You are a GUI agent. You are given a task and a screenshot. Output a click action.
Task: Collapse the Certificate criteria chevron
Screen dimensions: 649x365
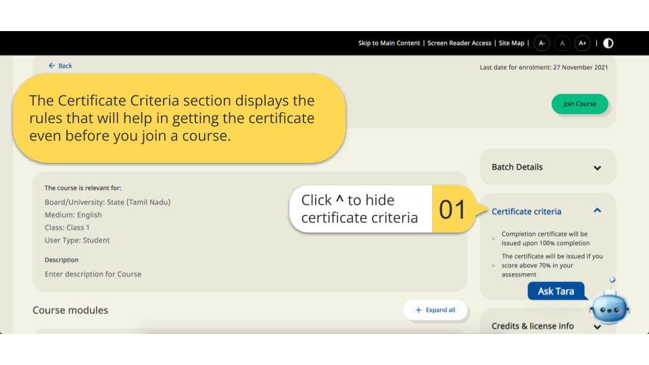click(x=597, y=211)
